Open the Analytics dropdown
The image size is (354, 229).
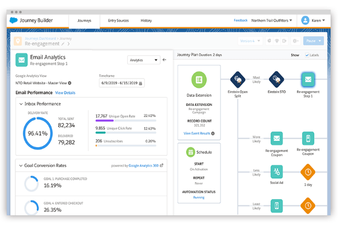coord(143,60)
